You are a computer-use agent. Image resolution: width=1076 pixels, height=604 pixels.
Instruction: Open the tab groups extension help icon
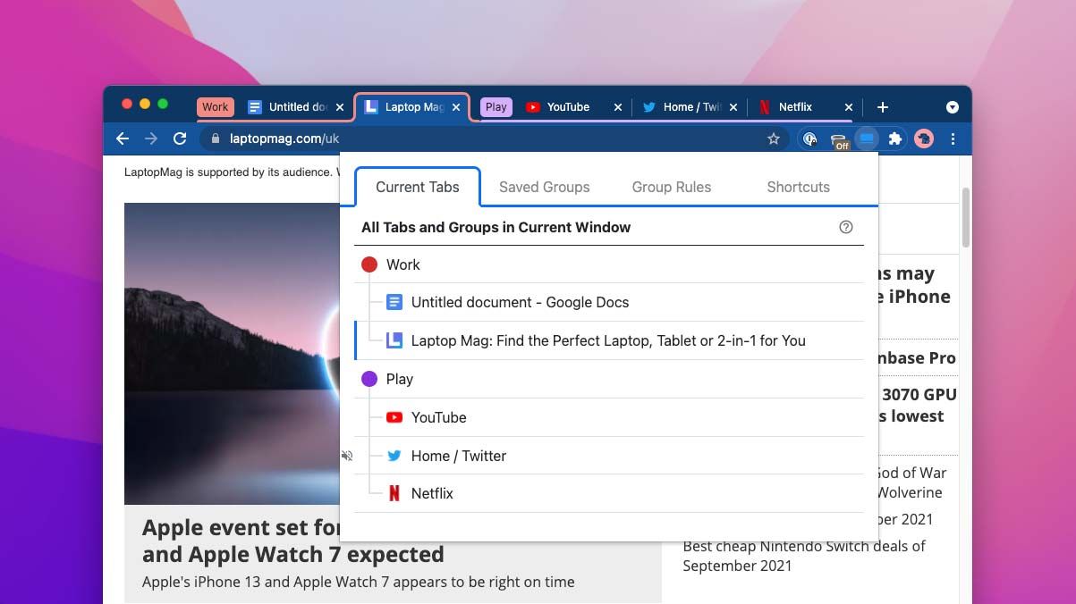click(846, 227)
